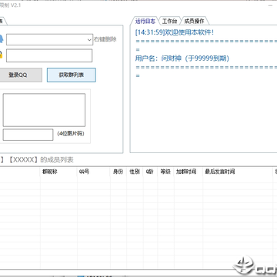Click the captcha image box

[44, 110]
